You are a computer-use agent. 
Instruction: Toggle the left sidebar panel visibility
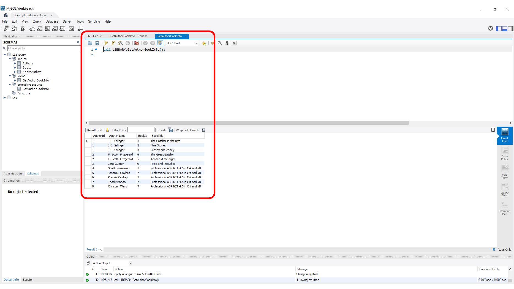pos(499,28)
